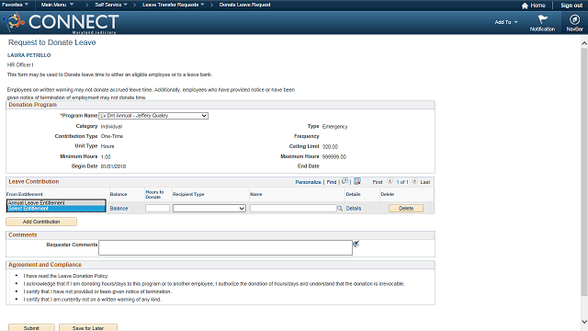Click the Hours to Donate input field
The width and height of the screenshot is (588, 331).
pyautogui.click(x=157, y=209)
